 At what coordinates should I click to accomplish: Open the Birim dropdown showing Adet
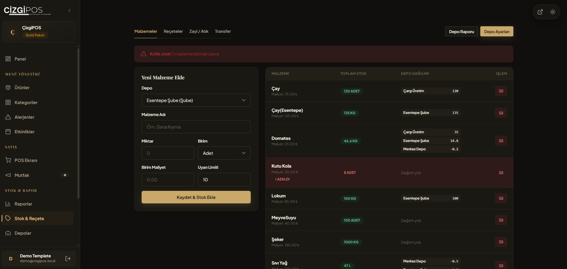tap(224, 153)
